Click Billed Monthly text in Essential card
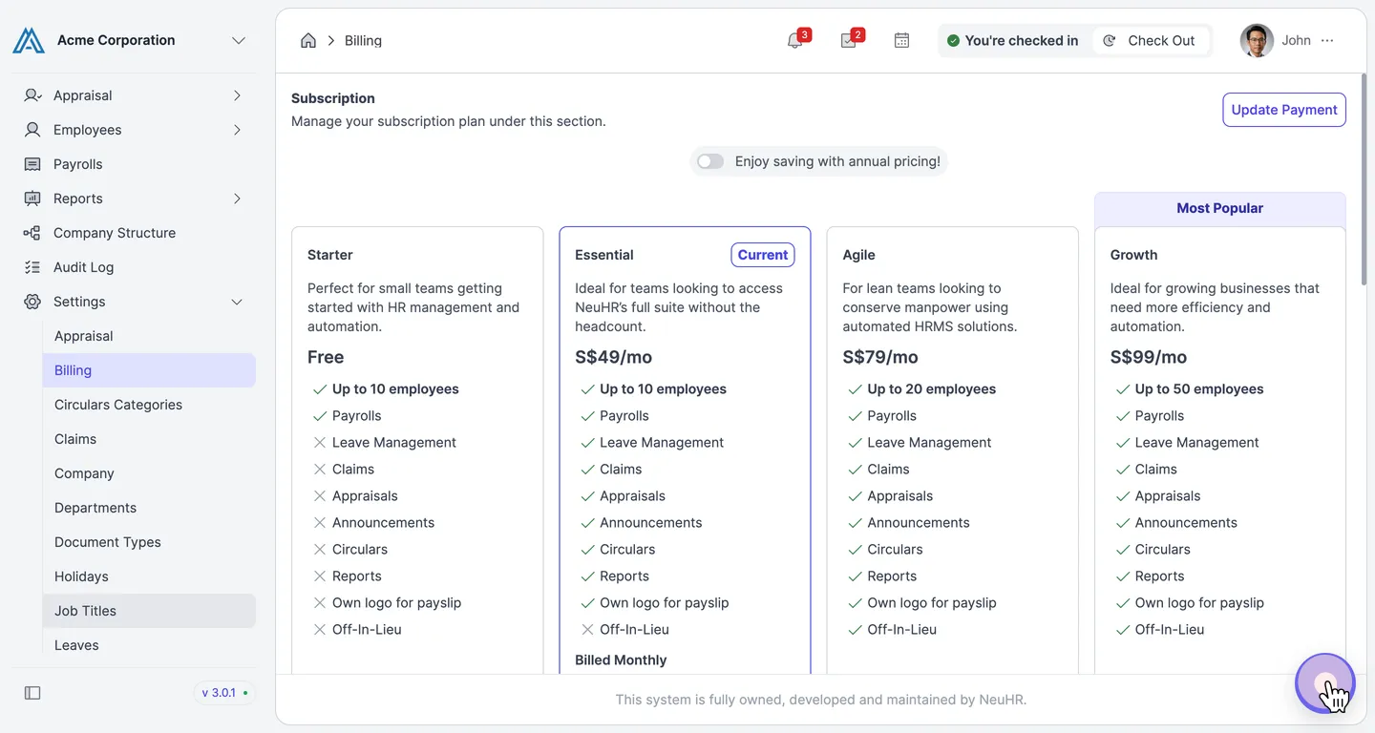 621,660
